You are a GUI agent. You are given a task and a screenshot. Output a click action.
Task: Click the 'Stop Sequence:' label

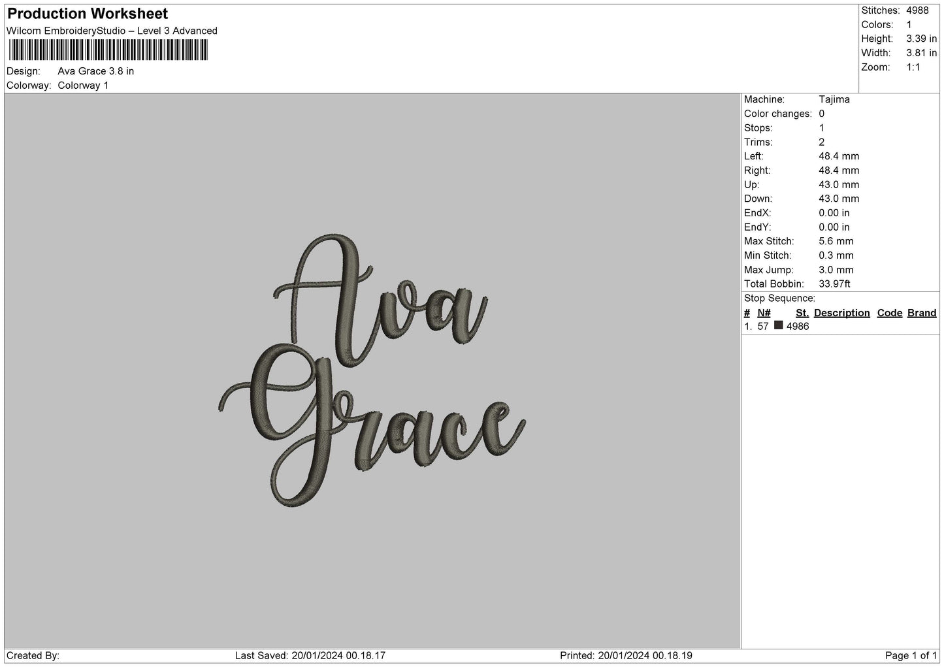pos(779,299)
